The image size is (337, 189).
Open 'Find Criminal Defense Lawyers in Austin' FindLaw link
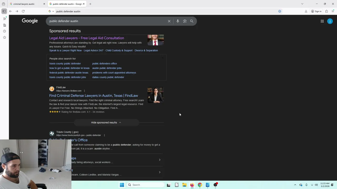(x=93, y=96)
